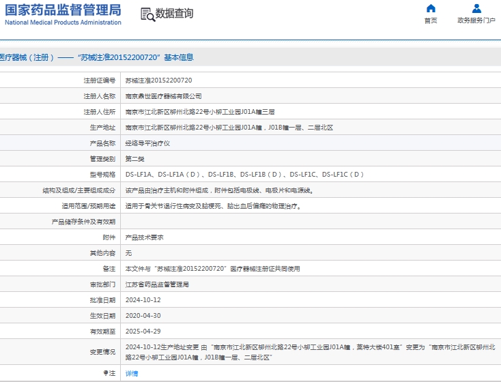Click the 基本信息 page title bar text
This screenshot has width=501, height=382.
(x=97, y=57)
